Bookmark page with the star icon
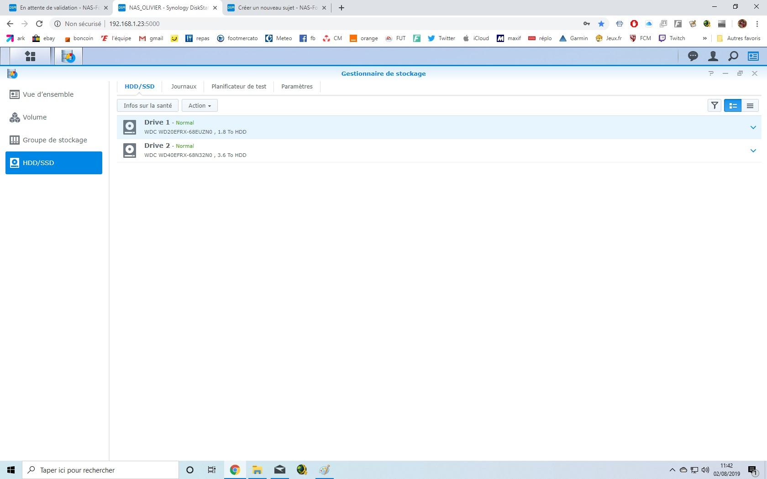Image resolution: width=767 pixels, height=479 pixels. (601, 24)
